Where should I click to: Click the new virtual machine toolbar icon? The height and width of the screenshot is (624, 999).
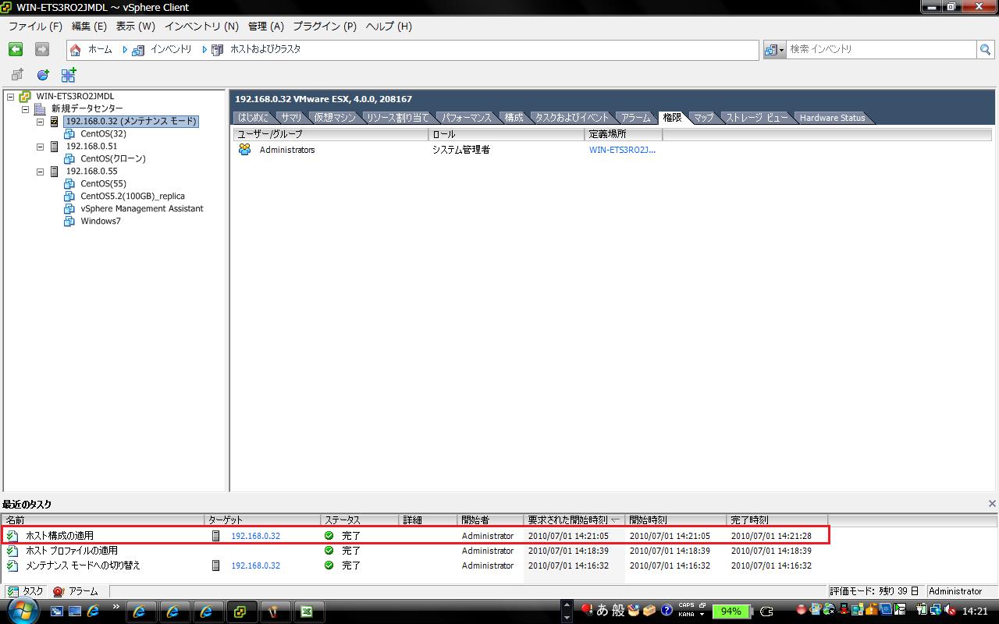click(x=17, y=75)
